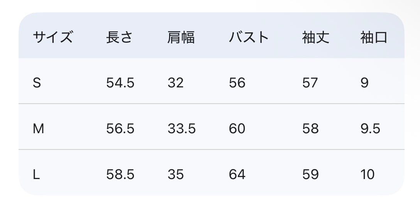Viewport: 420px width, 211px height.
Task: Select the S size row label
Action: 37,83
